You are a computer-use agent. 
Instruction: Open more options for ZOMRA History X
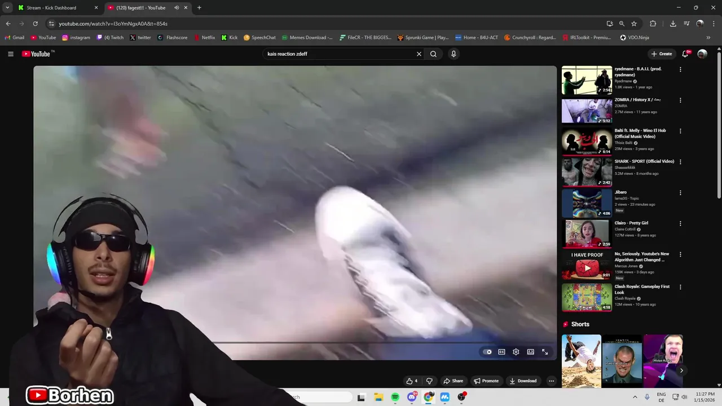(x=680, y=100)
